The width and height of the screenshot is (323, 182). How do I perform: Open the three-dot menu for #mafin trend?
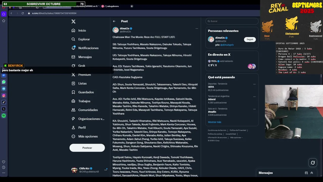point(254,109)
